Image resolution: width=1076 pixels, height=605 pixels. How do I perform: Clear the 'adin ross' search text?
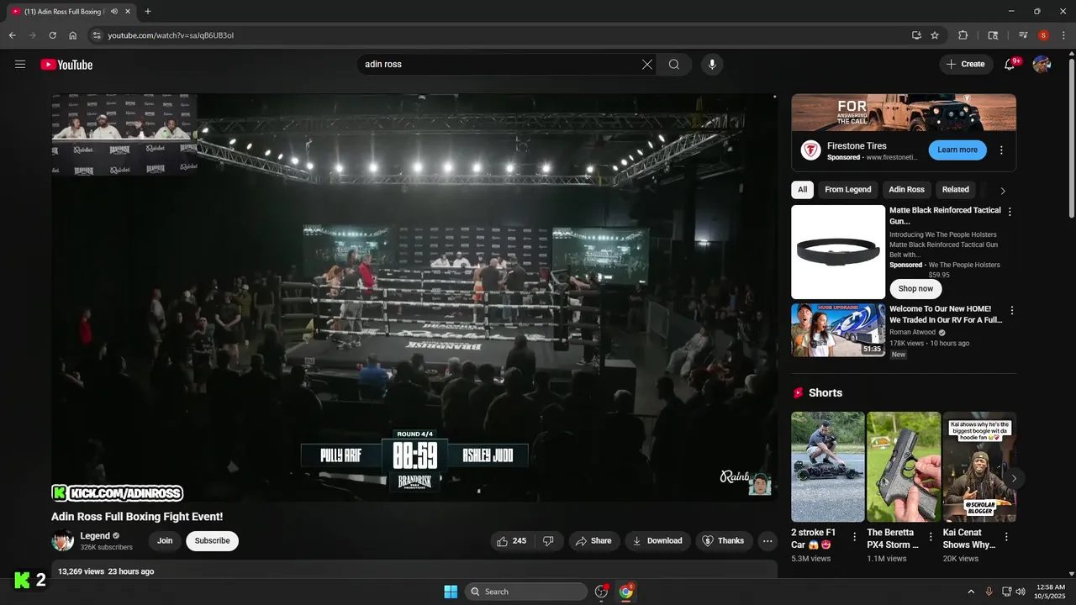point(647,65)
